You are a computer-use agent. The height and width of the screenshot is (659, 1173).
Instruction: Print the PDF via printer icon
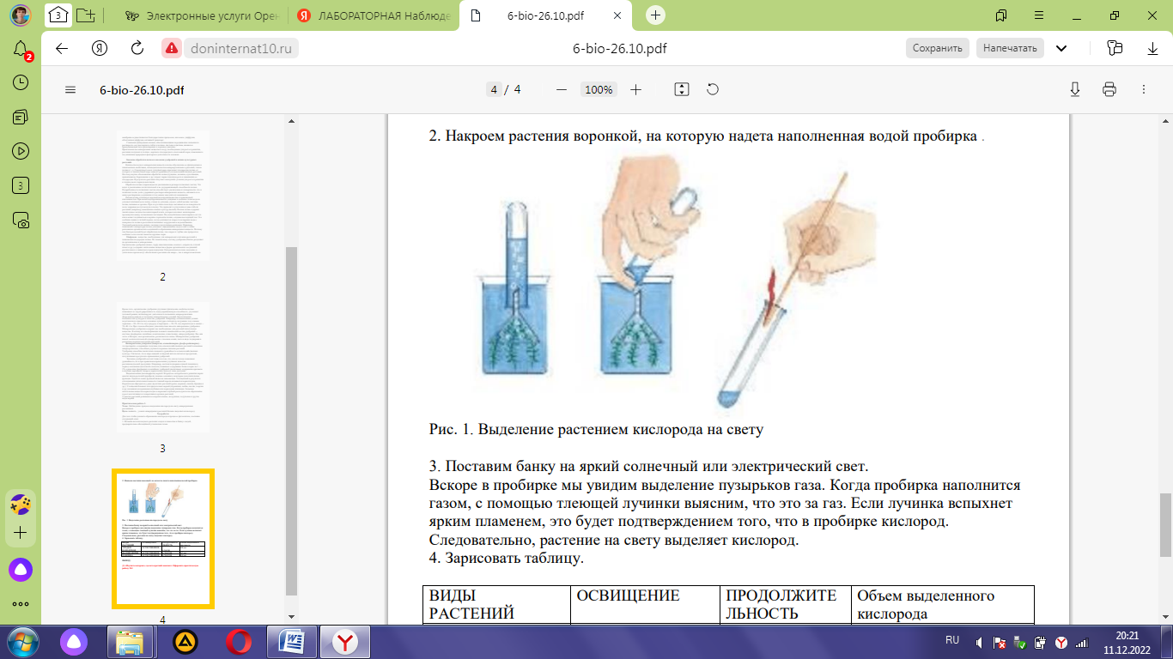tap(1109, 89)
